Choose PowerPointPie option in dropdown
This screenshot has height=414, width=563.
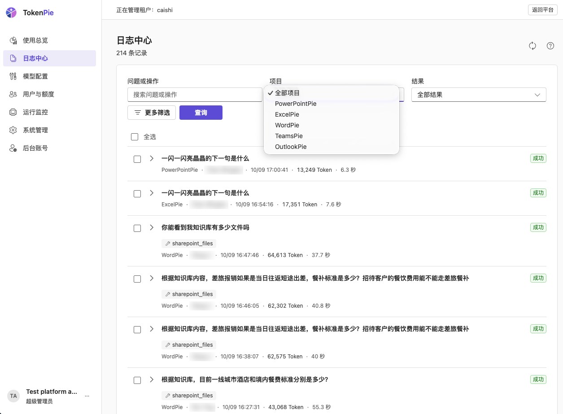tap(331, 104)
